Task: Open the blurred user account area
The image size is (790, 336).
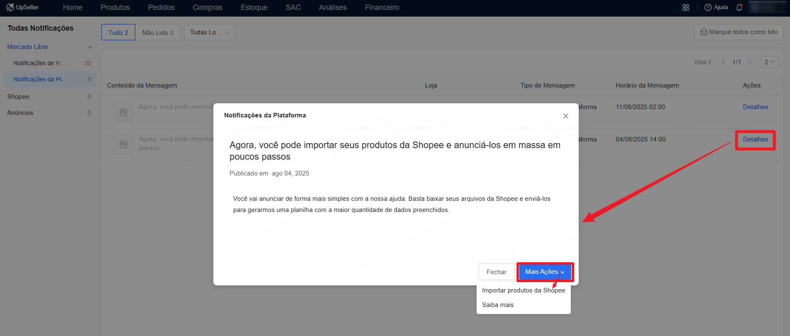Action: tap(767, 7)
